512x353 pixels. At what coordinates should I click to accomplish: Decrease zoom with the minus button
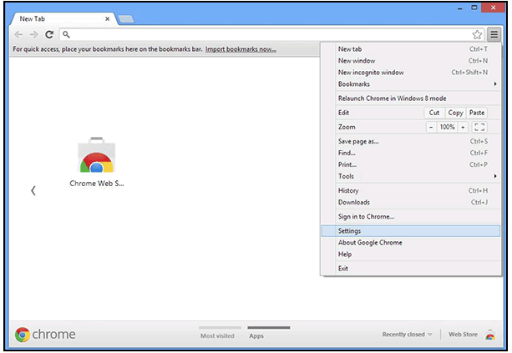point(431,127)
